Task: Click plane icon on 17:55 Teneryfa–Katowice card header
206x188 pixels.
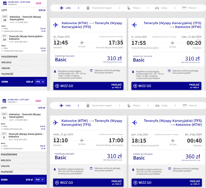Action: 134,25
